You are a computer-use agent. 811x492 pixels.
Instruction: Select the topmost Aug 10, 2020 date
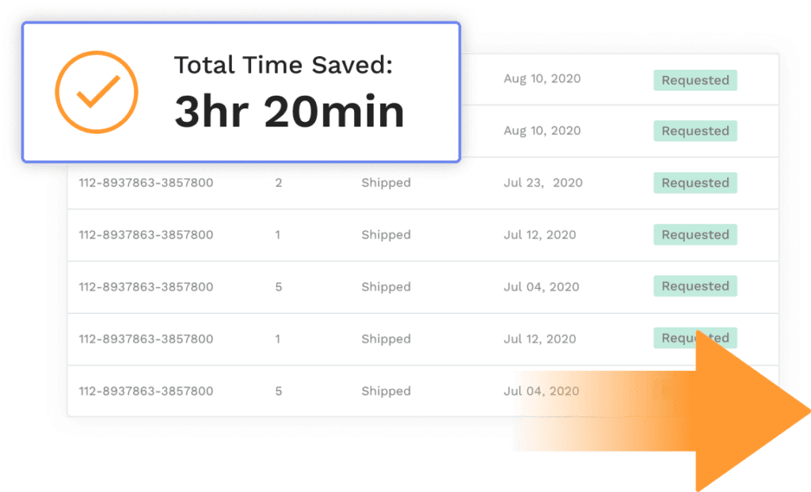[542, 79]
